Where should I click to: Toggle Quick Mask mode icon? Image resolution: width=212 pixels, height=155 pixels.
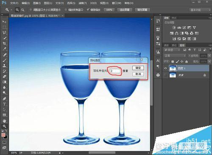pyautogui.click(x=4, y=142)
